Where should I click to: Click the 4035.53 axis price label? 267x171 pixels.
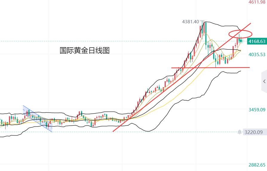point(257,55)
